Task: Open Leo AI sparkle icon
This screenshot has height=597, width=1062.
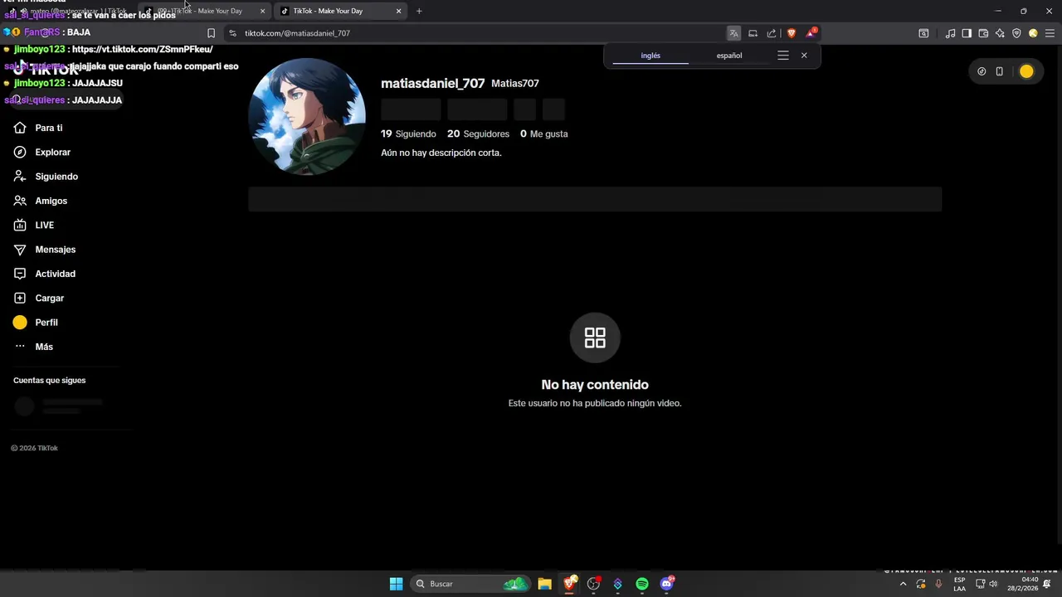Action: (1000, 33)
